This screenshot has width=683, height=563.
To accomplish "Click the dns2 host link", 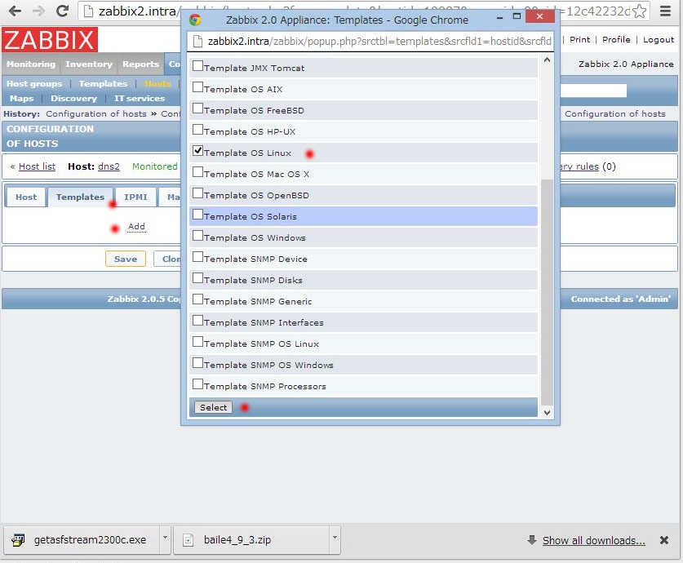I will tap(109, 166).
